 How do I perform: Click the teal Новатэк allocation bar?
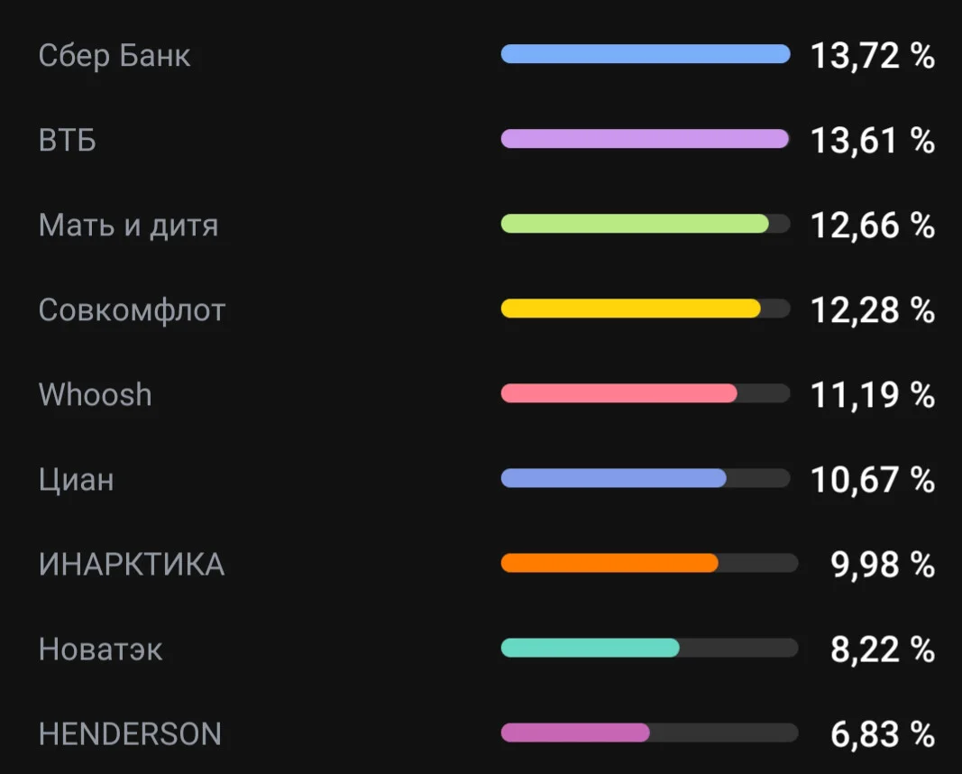click(591, 648)
